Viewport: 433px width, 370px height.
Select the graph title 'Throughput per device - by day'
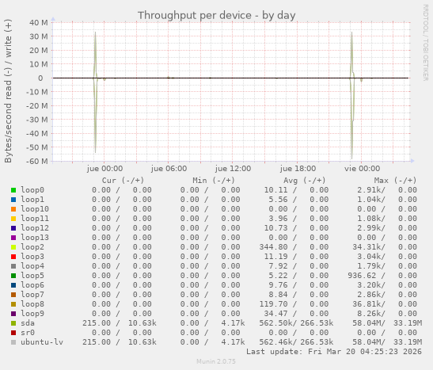pyautogui.click(x=217, y=16)
